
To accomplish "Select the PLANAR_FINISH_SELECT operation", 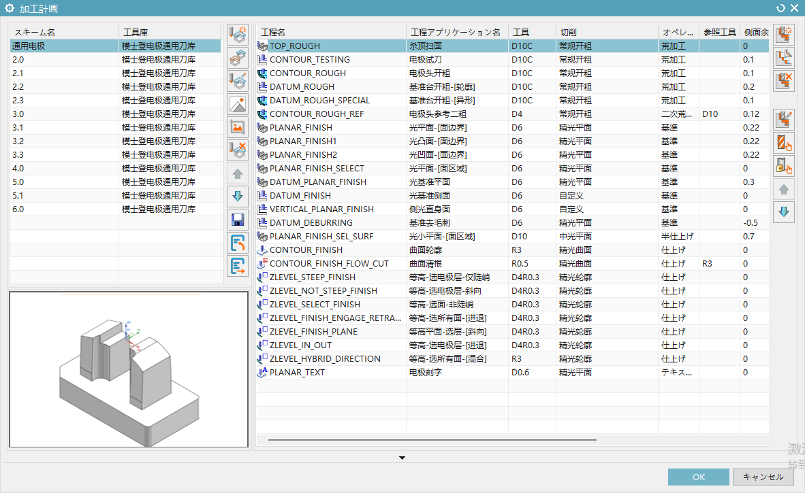I will point(512,168).
